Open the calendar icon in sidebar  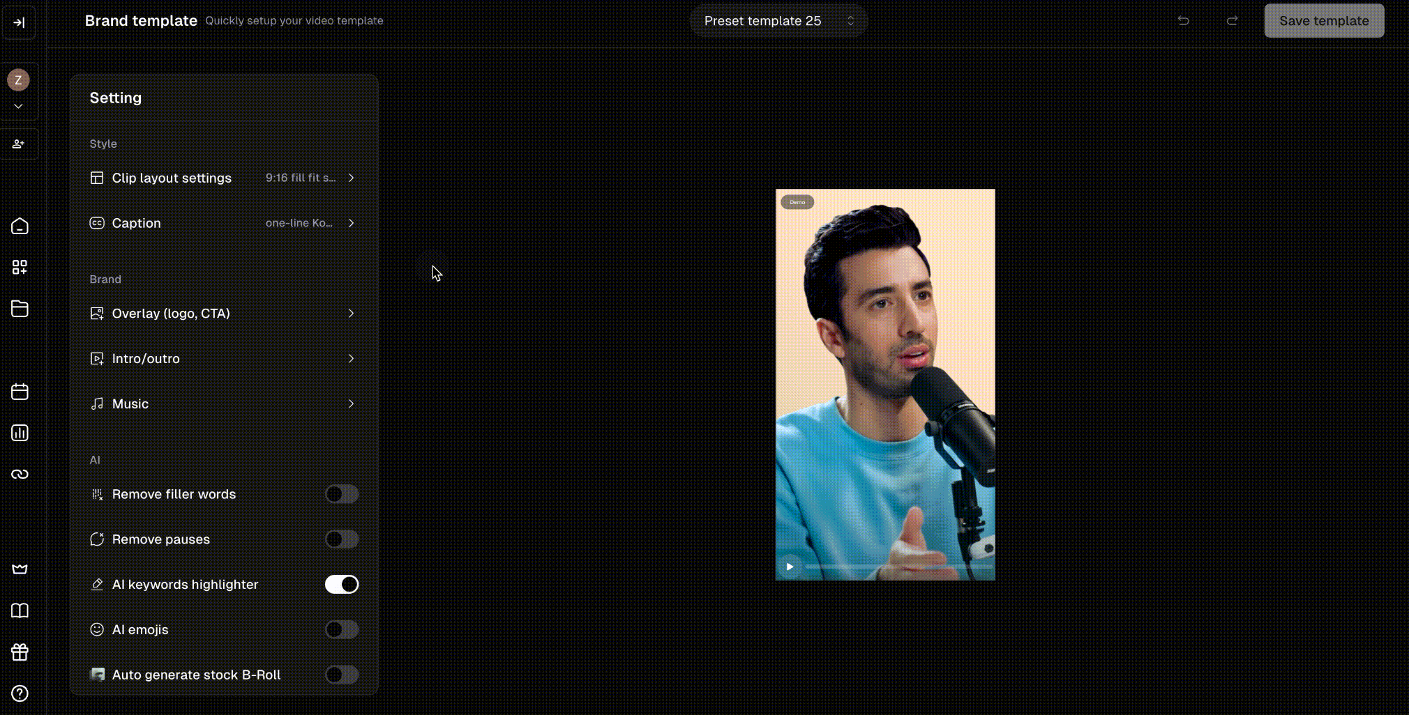pos(20,392)
